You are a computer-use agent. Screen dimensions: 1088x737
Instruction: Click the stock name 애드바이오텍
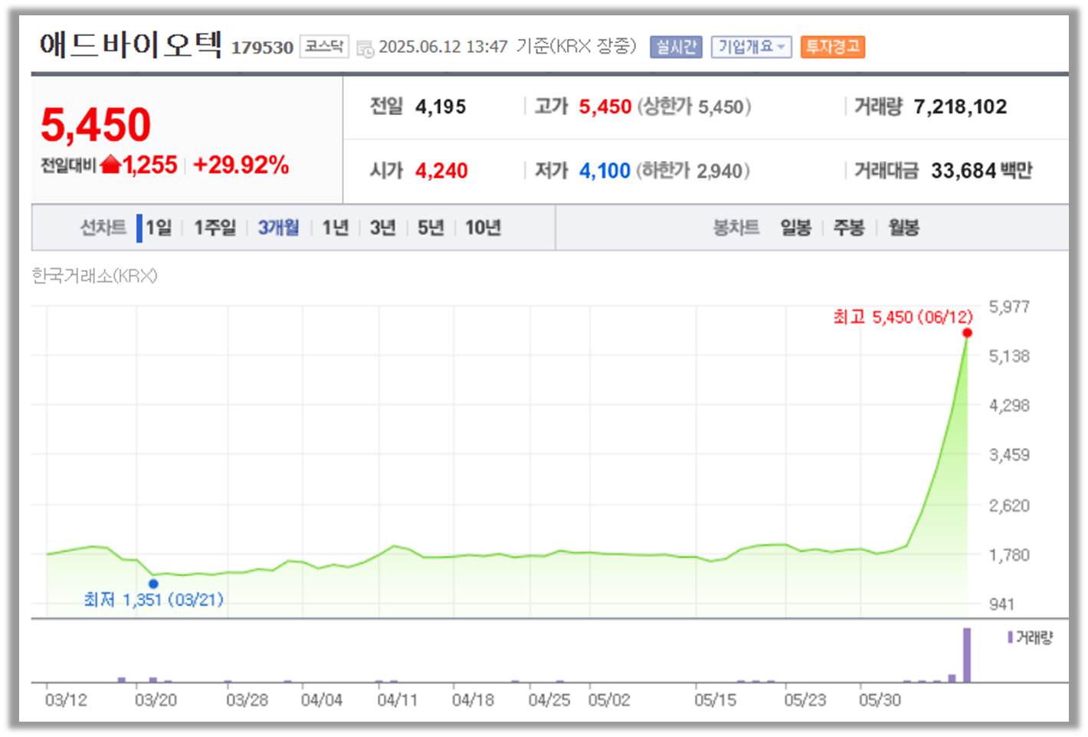tap(130, 44)
